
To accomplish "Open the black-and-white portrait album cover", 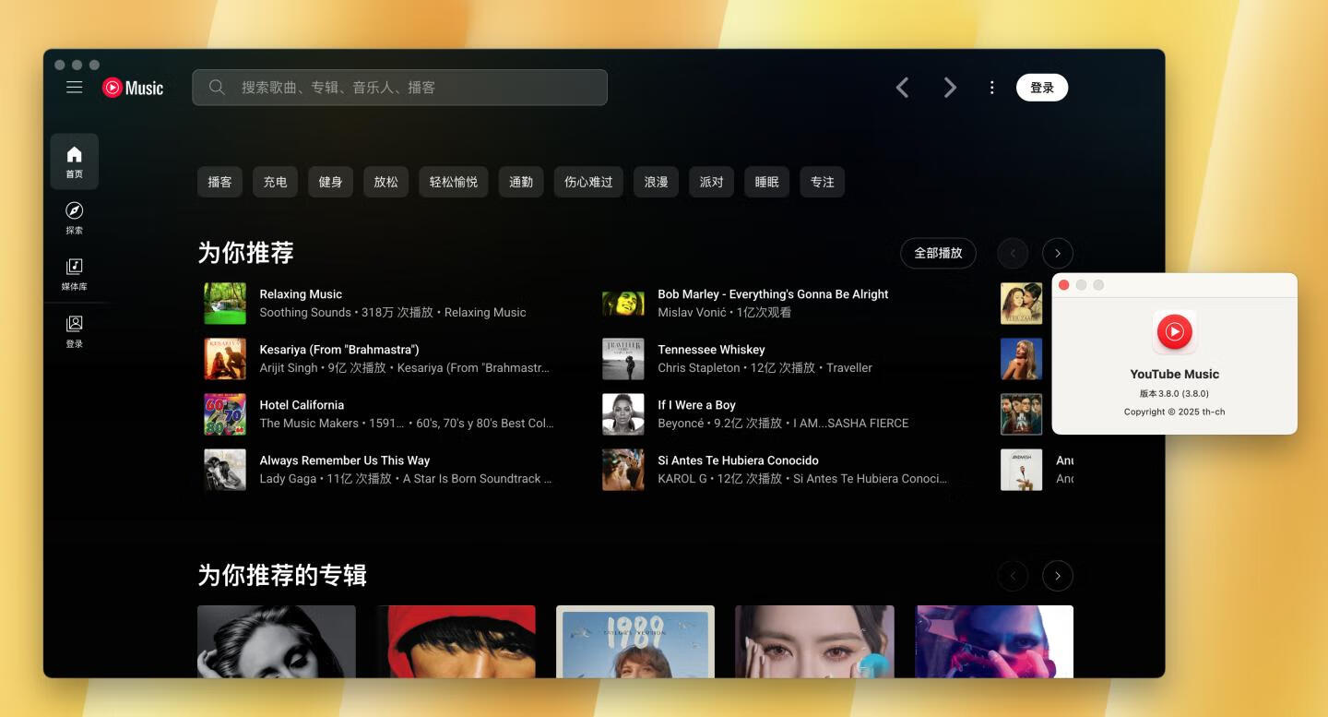I will click(x=277, y=641).
